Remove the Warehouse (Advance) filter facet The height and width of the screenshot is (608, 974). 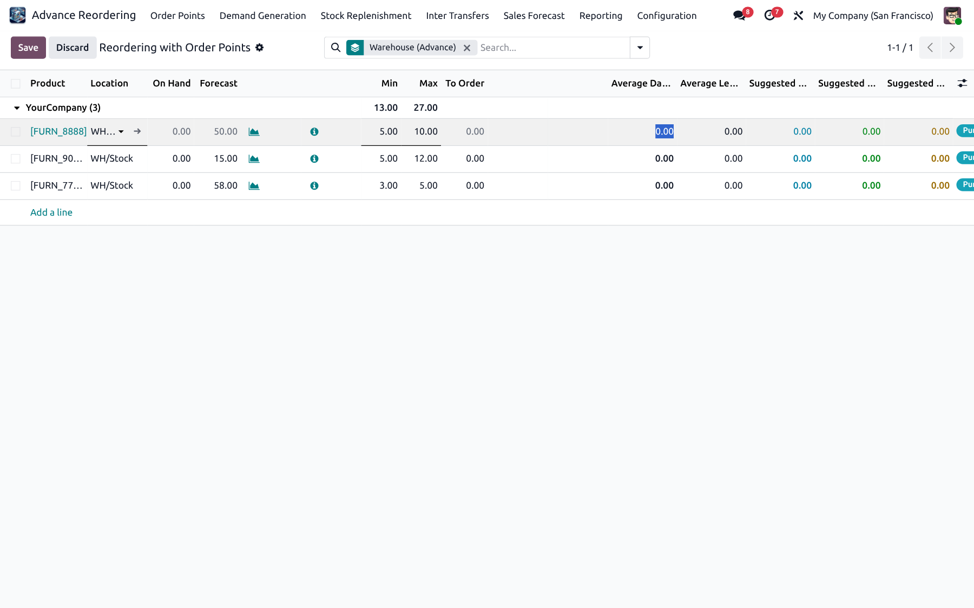coord(467,48)
